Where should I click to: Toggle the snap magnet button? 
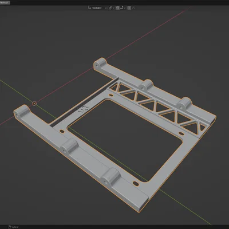coord(117,8)
